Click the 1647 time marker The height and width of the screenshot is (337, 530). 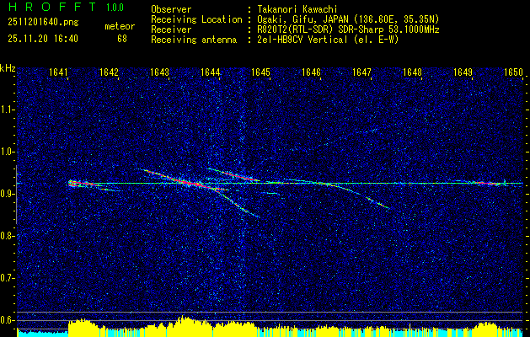click(x=362, y=72)
